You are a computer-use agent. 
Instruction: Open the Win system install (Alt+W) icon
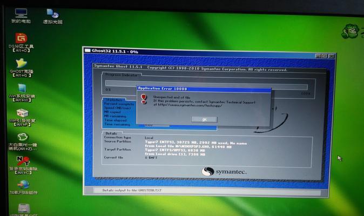click(22, 93)
